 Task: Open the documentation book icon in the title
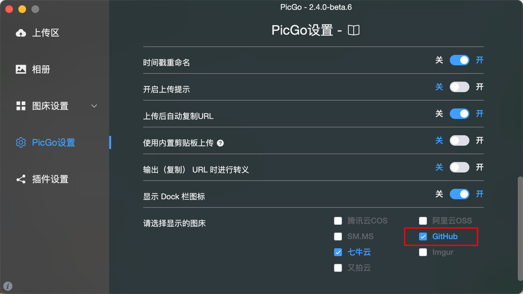[354, 30]
